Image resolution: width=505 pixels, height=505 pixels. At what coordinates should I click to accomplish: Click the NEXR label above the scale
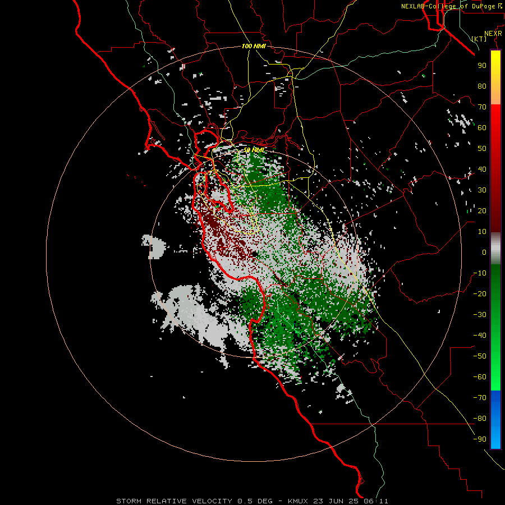coord(493,34)
